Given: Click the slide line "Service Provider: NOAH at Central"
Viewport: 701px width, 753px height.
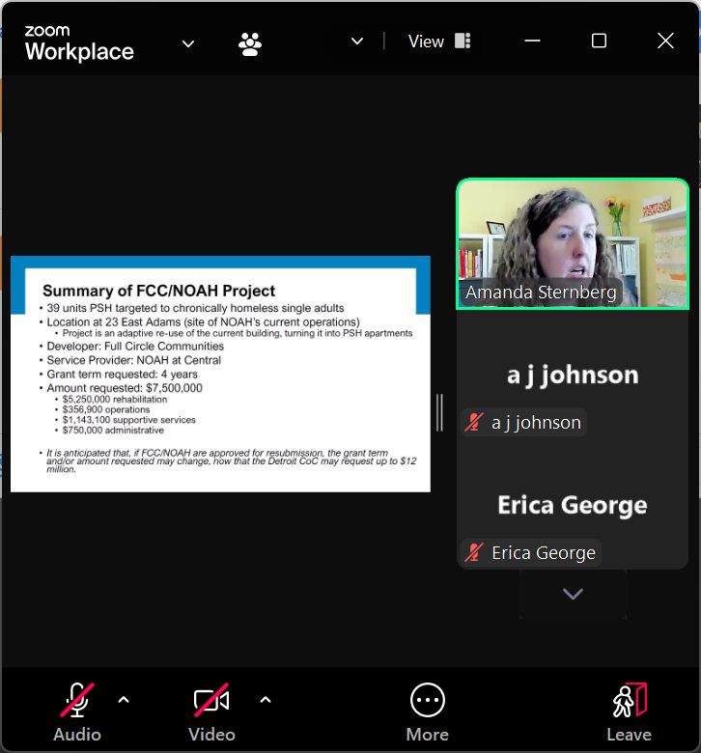Looking at the screenshot, I should [133, 360].
